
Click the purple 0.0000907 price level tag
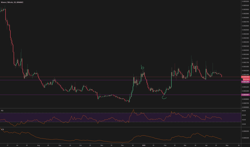pyautogui.click(x=245, y=95)
